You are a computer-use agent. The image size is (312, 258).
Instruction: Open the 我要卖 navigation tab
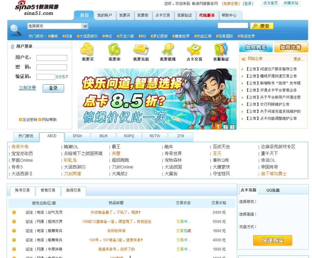[x=143, y=15]
